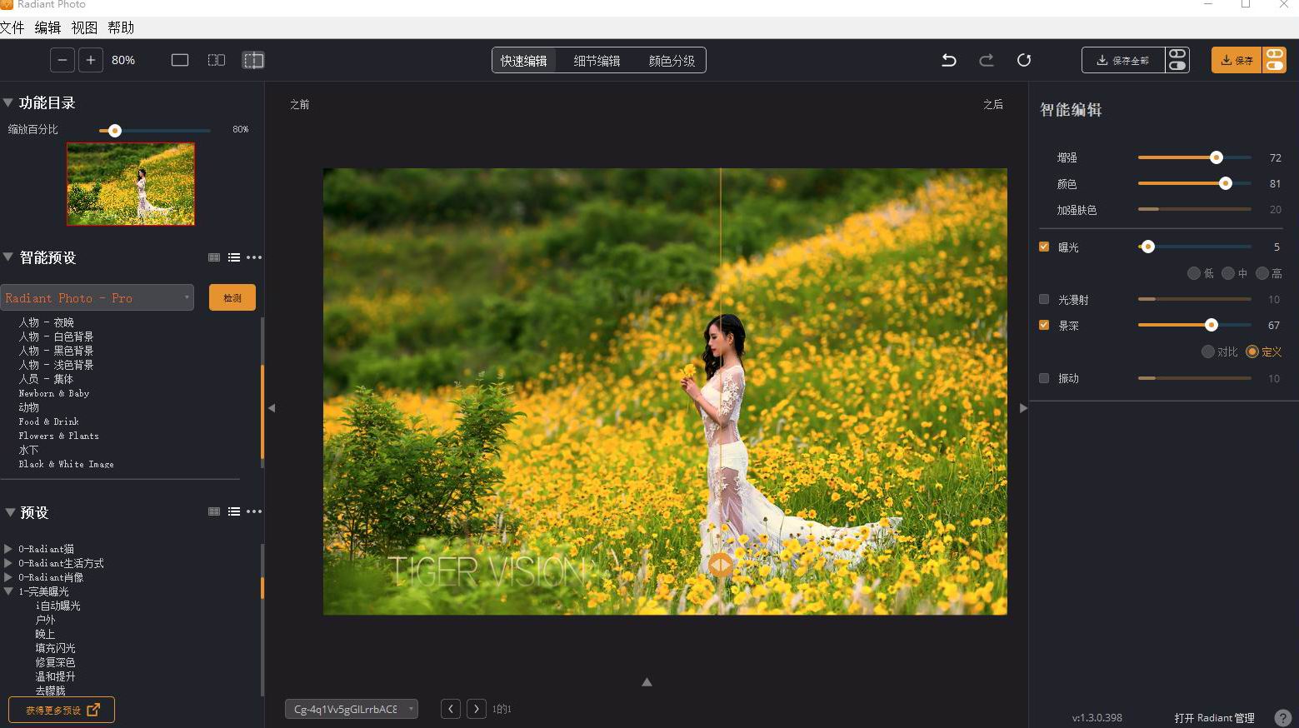Collapse the left panel arrow

tap(272, 408)
